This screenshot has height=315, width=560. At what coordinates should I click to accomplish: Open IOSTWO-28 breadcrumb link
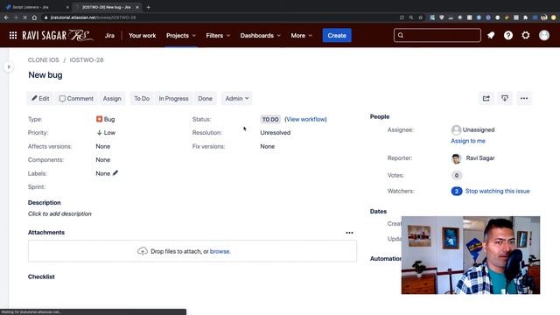[x=87, y=60]
